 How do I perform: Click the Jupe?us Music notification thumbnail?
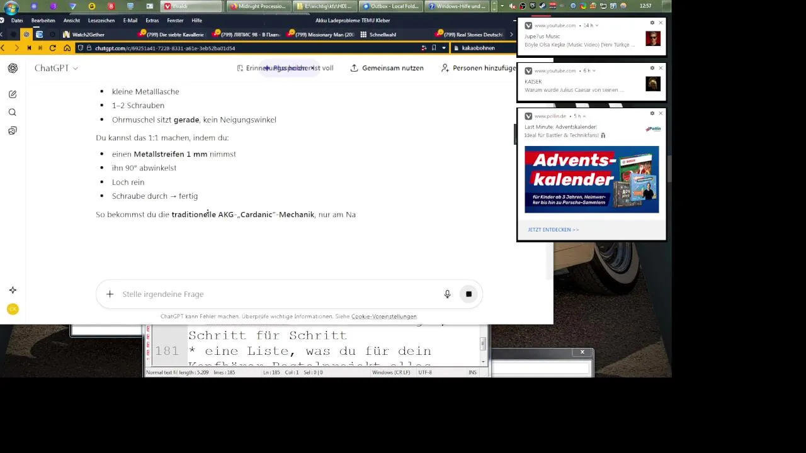[x=653, y=38]
